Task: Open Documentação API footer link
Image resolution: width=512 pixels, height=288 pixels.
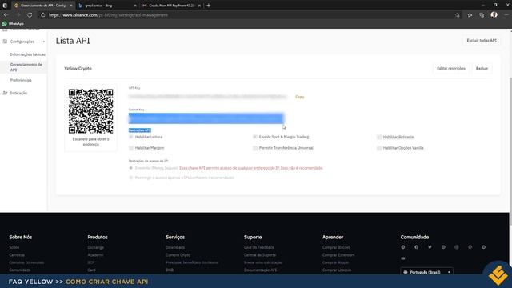Action: 261,270
